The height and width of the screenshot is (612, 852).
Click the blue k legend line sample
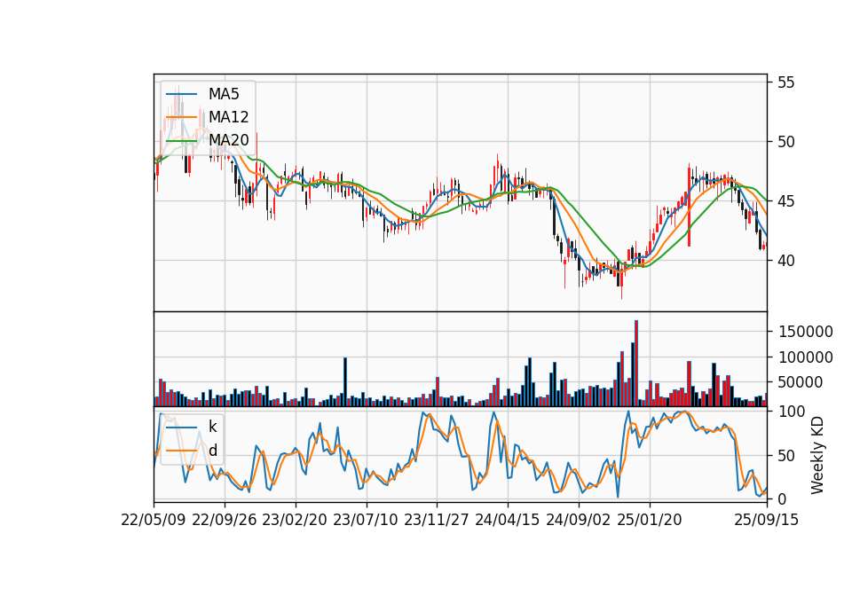tap(181, 428)
